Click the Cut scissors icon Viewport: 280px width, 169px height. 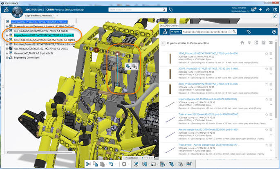[x=89, y=164]
